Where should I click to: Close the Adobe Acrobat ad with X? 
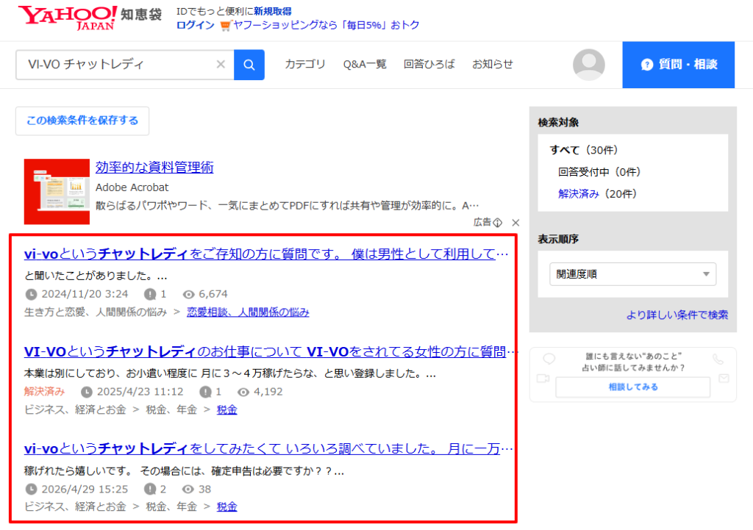515,222
